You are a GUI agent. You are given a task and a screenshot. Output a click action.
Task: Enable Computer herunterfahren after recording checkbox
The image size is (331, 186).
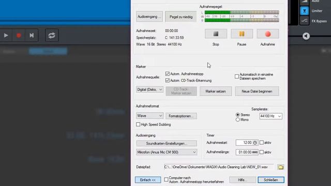[x=166, y=180]
